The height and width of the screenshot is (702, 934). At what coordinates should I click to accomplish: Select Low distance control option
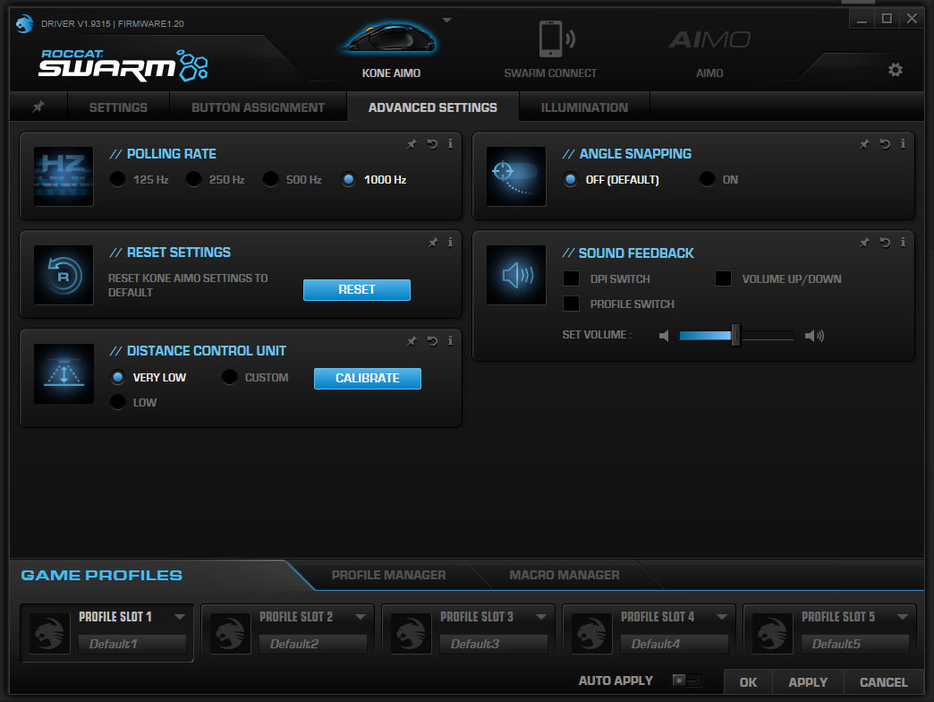pyautogui.click(x=117, y=402)
